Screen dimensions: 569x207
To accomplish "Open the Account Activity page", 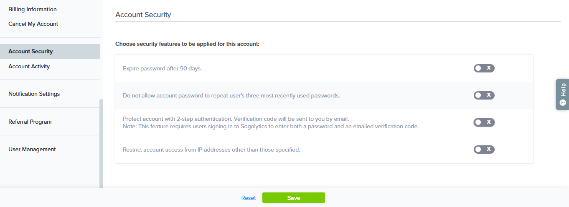I will coord(29,66).
